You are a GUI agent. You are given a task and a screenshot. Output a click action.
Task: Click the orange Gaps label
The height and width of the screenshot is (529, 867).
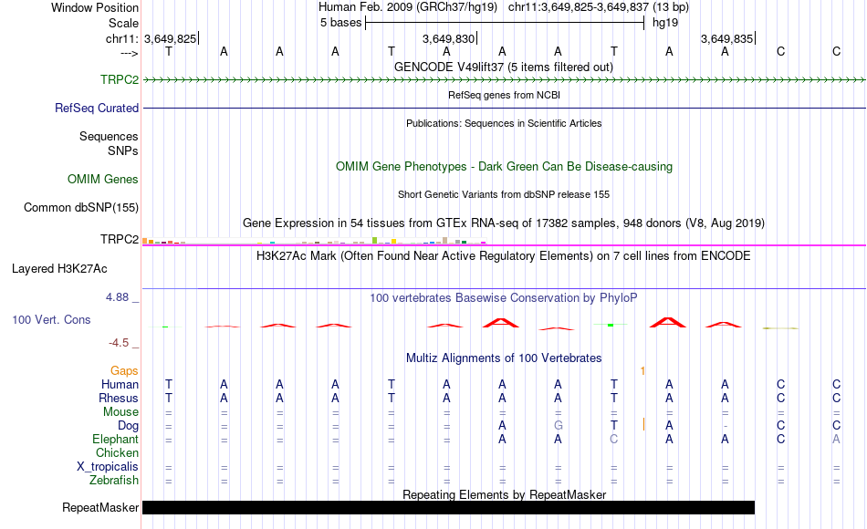pyautogui.click(x=124, y=371)
